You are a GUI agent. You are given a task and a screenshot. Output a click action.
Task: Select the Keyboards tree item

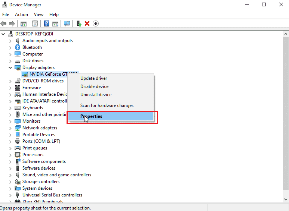pyautogui.click(x=33, y=108)
